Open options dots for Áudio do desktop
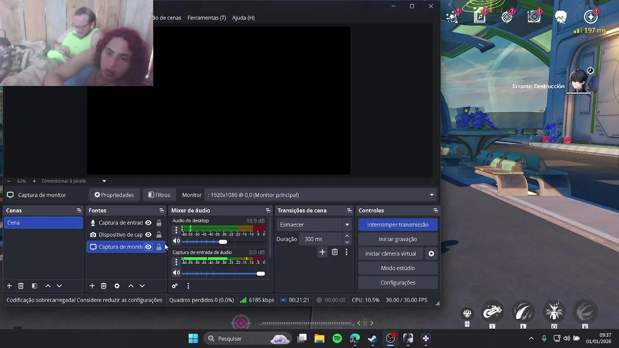619x348 pixels. click(177, 230)
